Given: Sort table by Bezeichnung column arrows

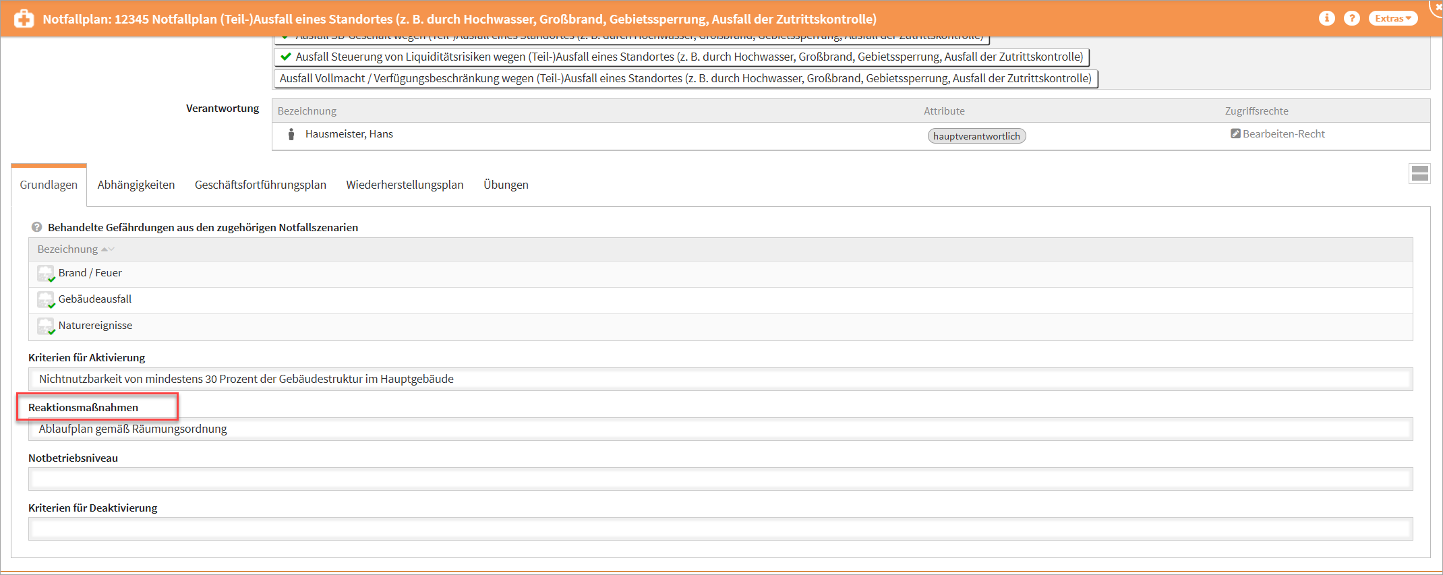Looking at the screenshot, I should [107, 249].
